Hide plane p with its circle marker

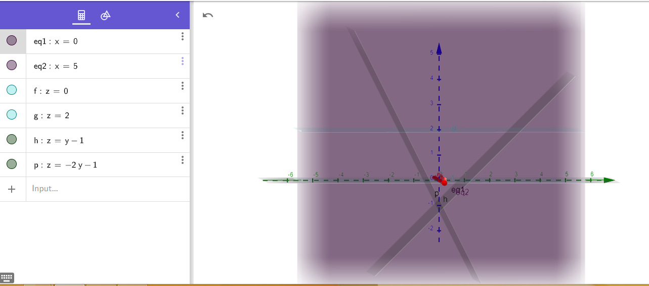coord(12,164)
